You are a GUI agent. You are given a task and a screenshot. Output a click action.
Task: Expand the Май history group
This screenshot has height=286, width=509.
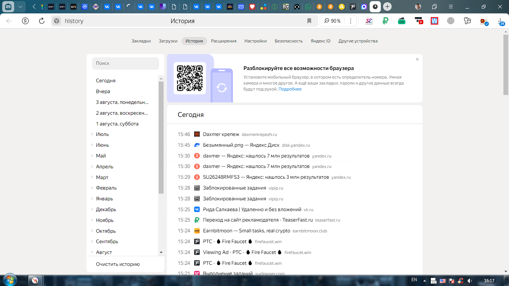click(92, 156)
